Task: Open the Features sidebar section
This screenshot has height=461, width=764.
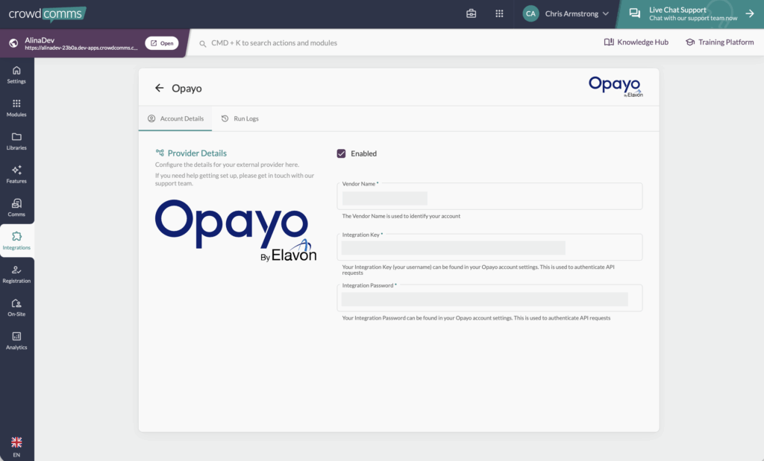Action: tap(16, 174)
